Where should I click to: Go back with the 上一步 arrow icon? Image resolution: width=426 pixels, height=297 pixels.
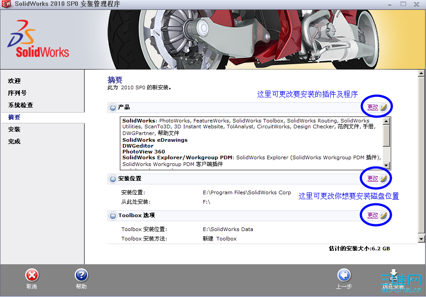(x=344, y=275)
